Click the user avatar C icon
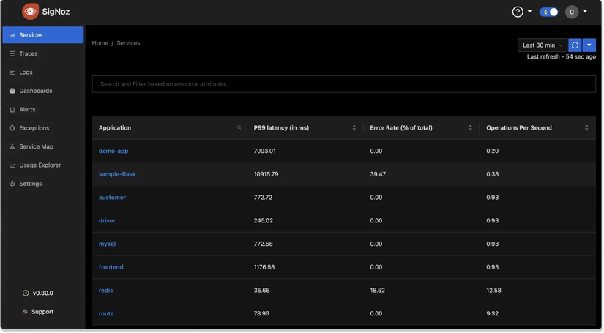The width and height of the screenshot is (604, 333). 572,12
